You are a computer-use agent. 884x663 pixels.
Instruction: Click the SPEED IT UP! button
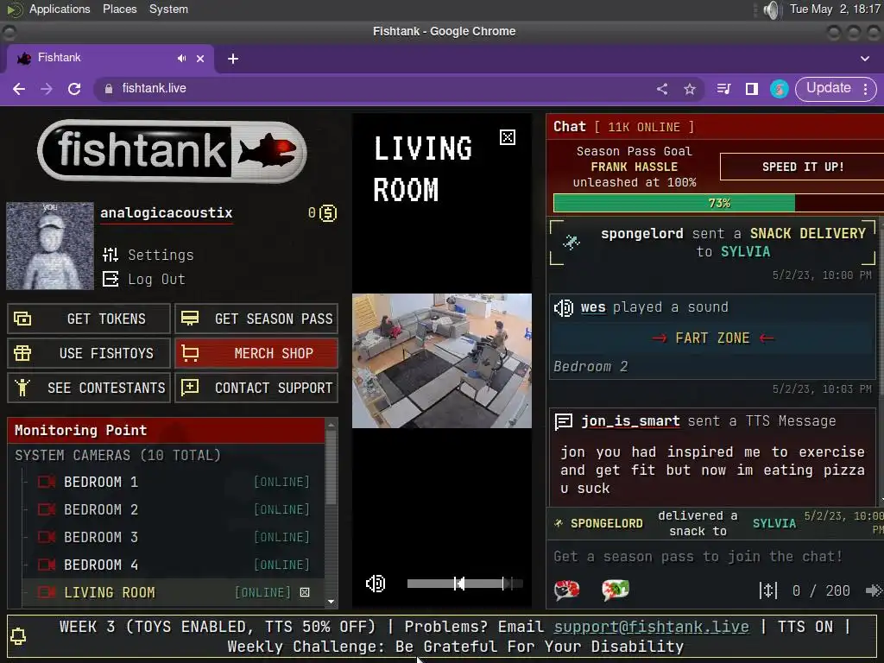[803, 167]
